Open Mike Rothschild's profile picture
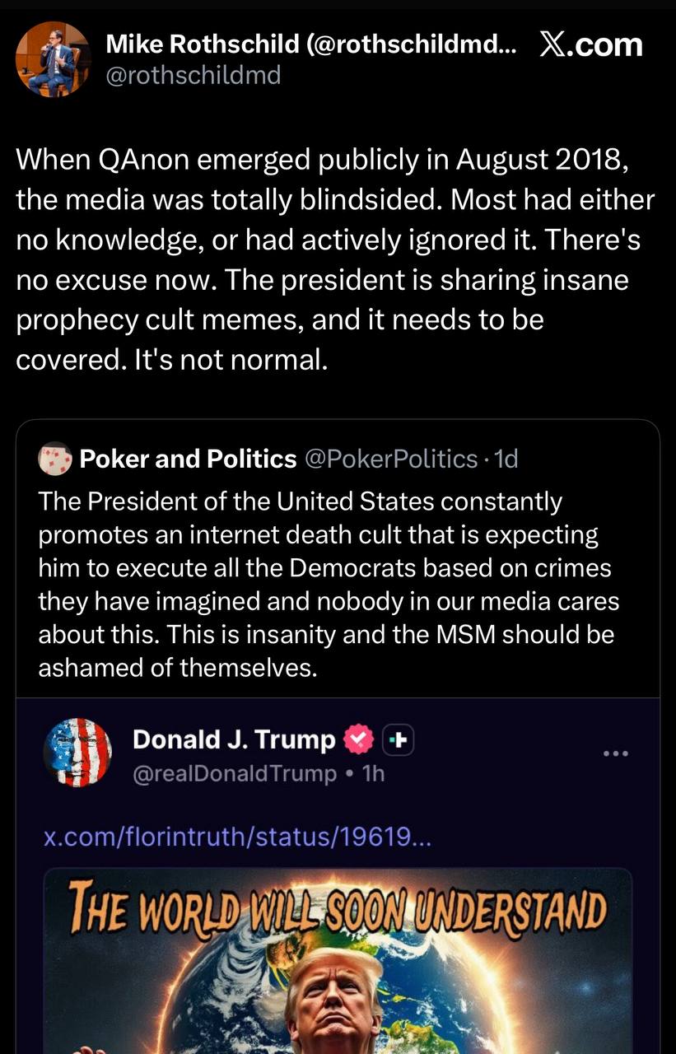The height and width of the screenshot is (1054, 676). tap(53, 58)
